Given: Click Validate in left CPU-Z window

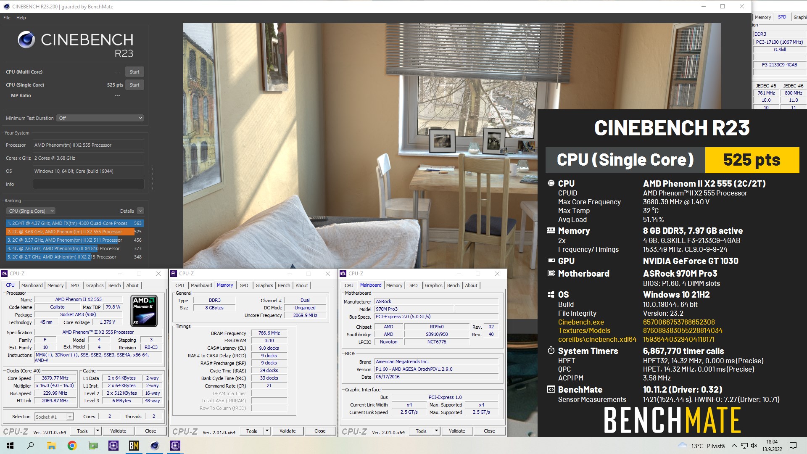Looking at the screenshot, I should (x=118, y=431).
